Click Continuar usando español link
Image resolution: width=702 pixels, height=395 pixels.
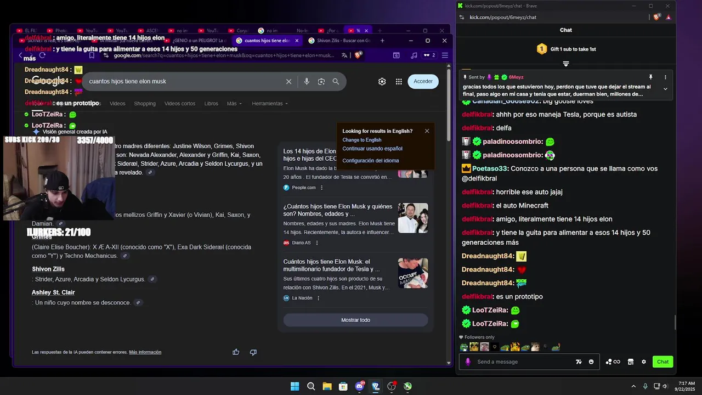[372, 149]
